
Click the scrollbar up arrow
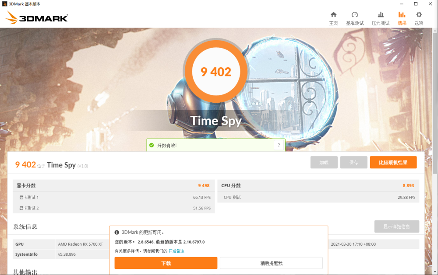point(435,30)
